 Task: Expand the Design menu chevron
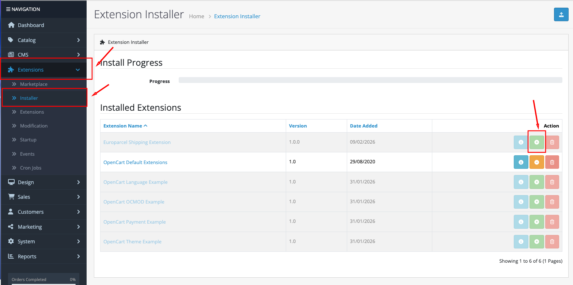tap(78, 182)
